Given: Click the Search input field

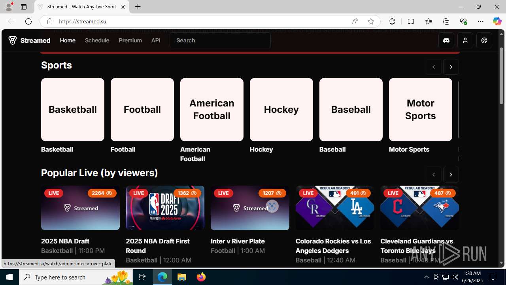Looking at the screenshot, I should coord(220,40).
